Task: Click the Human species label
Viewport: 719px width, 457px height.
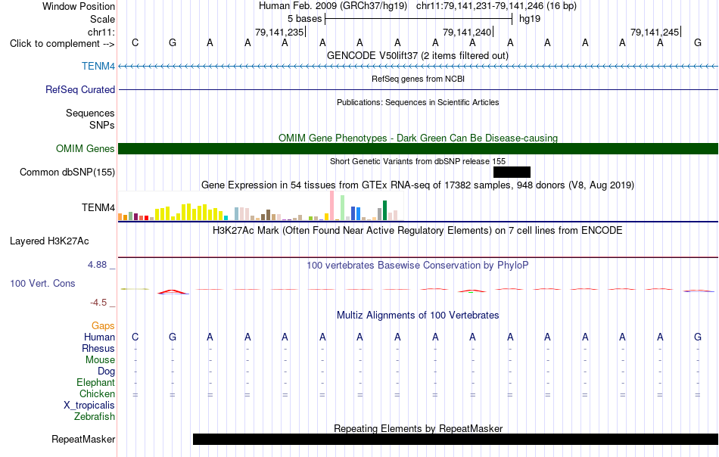Action: pos(99,337)
